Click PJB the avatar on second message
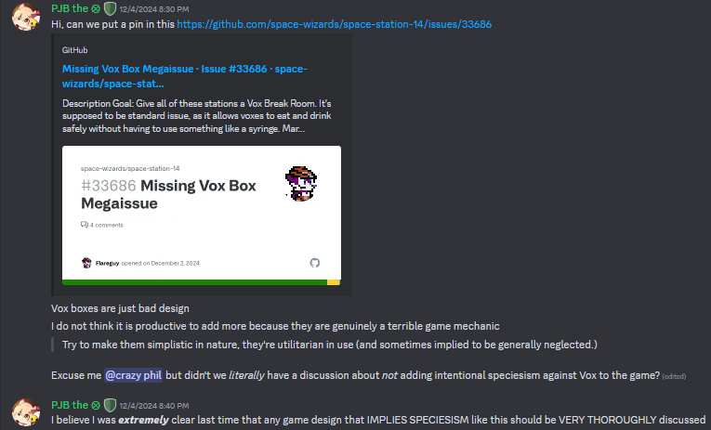The width and height of the screenshot is (711, 430). pos(26,412)
